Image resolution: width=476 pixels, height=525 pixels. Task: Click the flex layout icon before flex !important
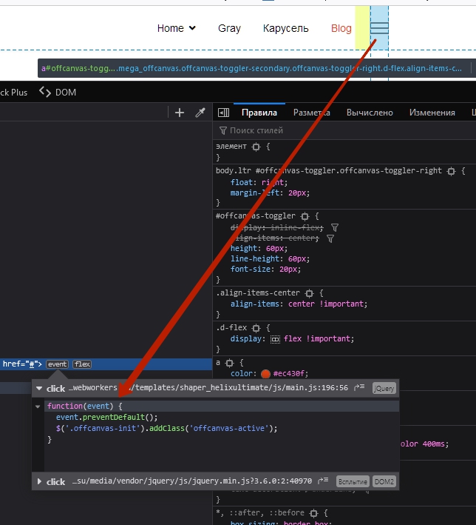click(x=275, y=339)
